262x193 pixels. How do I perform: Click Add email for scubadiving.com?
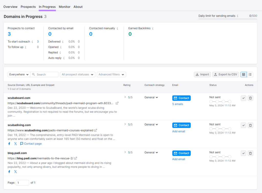(179, 131)
